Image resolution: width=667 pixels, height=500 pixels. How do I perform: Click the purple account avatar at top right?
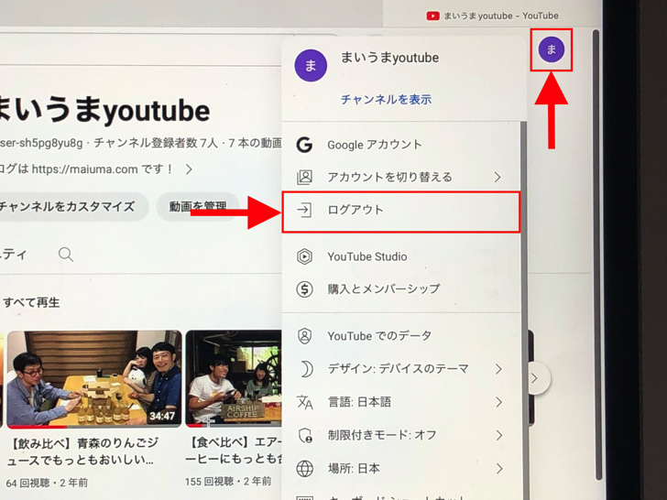(x=551, y=49)
